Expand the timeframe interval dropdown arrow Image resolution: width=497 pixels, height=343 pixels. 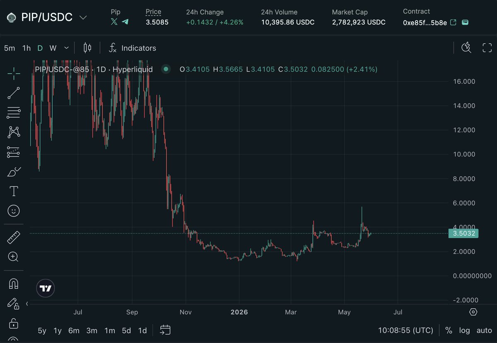point(67,48)
